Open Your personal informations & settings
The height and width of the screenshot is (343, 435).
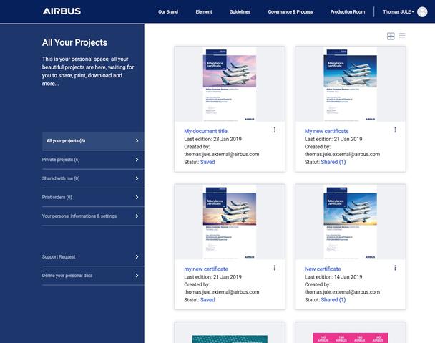(x=93, y=216)
